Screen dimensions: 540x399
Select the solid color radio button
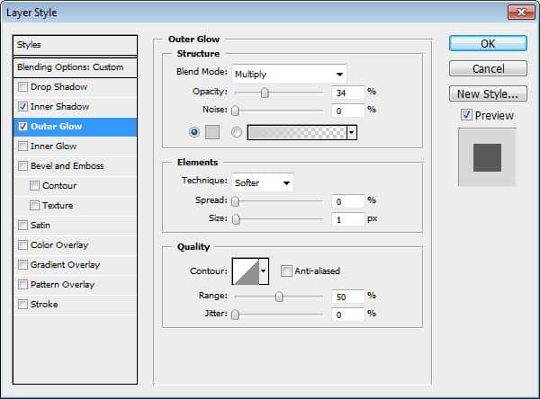[194, 132]
